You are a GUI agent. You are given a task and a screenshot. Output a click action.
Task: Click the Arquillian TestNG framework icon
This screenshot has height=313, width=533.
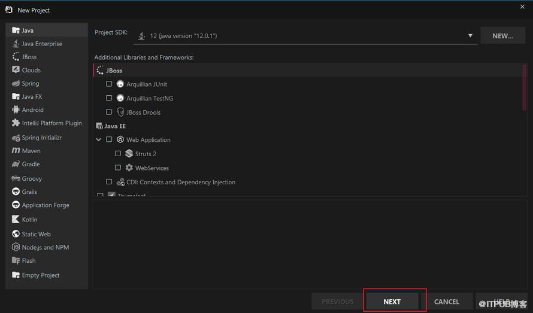coord(120,98)
